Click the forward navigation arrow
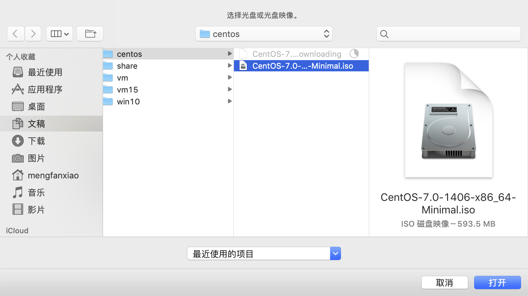The height and width of the screenshot is (296, 528). [x=33, y=34]
